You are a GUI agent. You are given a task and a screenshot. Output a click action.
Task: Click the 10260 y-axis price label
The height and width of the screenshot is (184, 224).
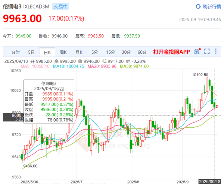pos(15,71)
